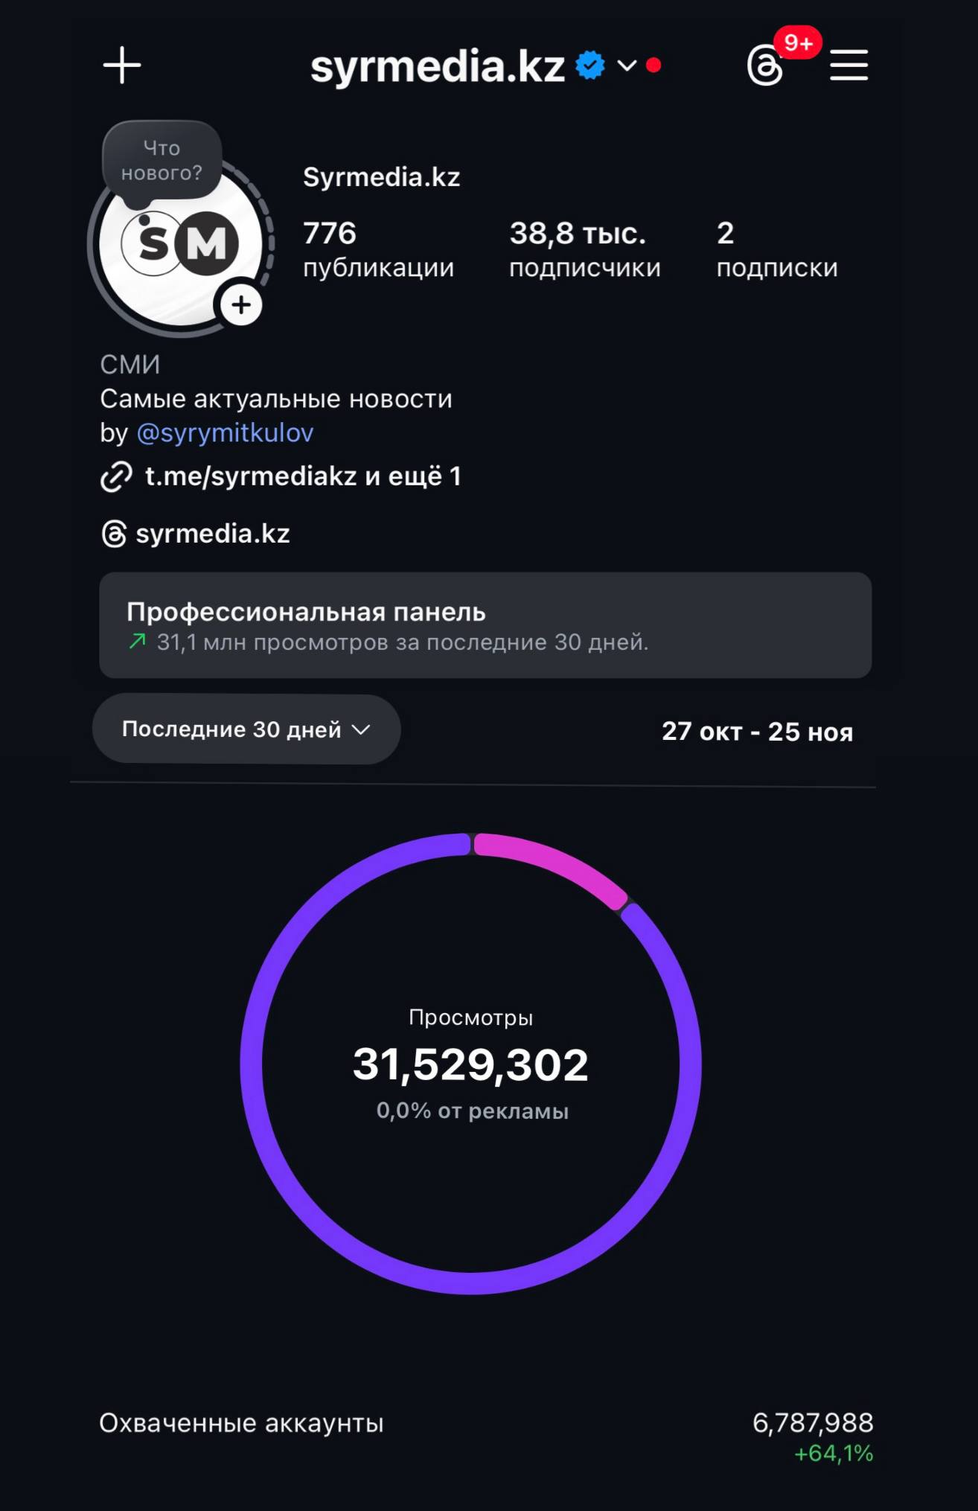Open the Профессиональная панель dashboard
978x1511 pixels.
click(485, 625)
